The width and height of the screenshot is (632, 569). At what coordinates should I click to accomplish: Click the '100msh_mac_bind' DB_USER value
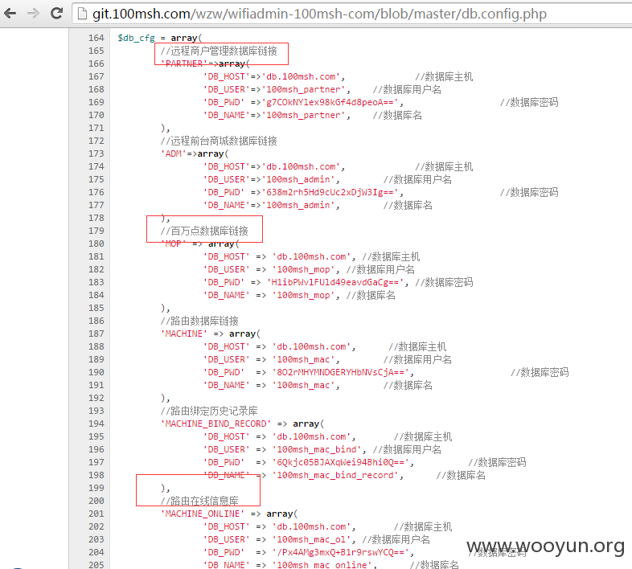(317, 449)
